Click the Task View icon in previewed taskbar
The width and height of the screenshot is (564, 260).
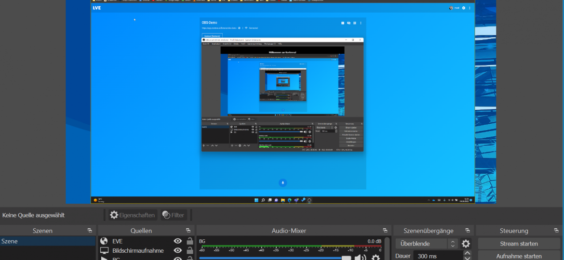[270, 200]
